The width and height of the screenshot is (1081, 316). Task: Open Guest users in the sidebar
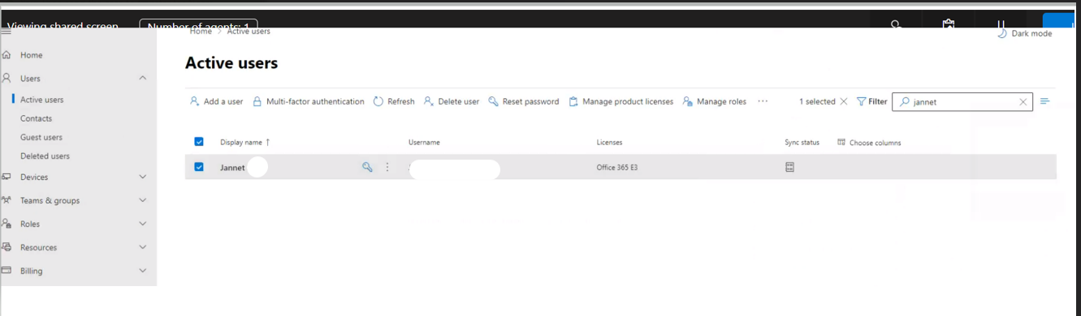click(x=41, y=137)
